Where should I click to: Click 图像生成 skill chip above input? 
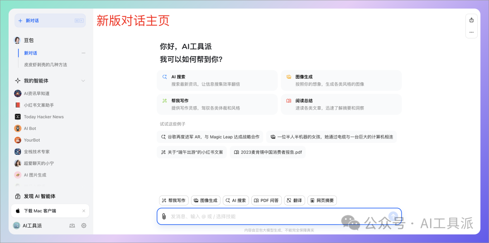point(206,200)
